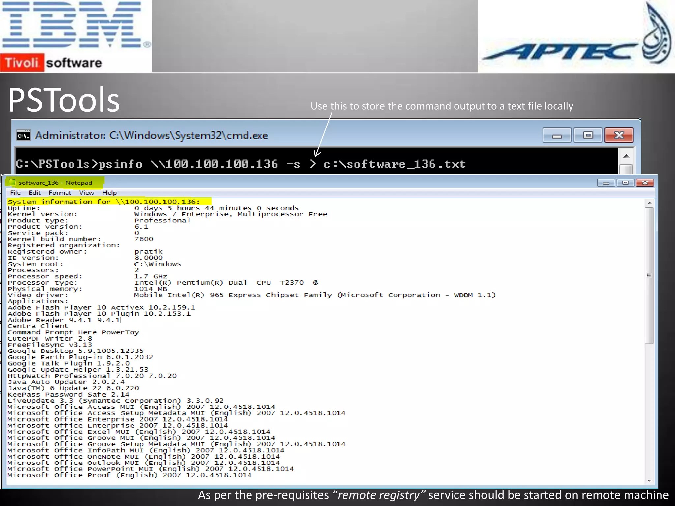Open the Help menu in Notepad

coord(109,193)
